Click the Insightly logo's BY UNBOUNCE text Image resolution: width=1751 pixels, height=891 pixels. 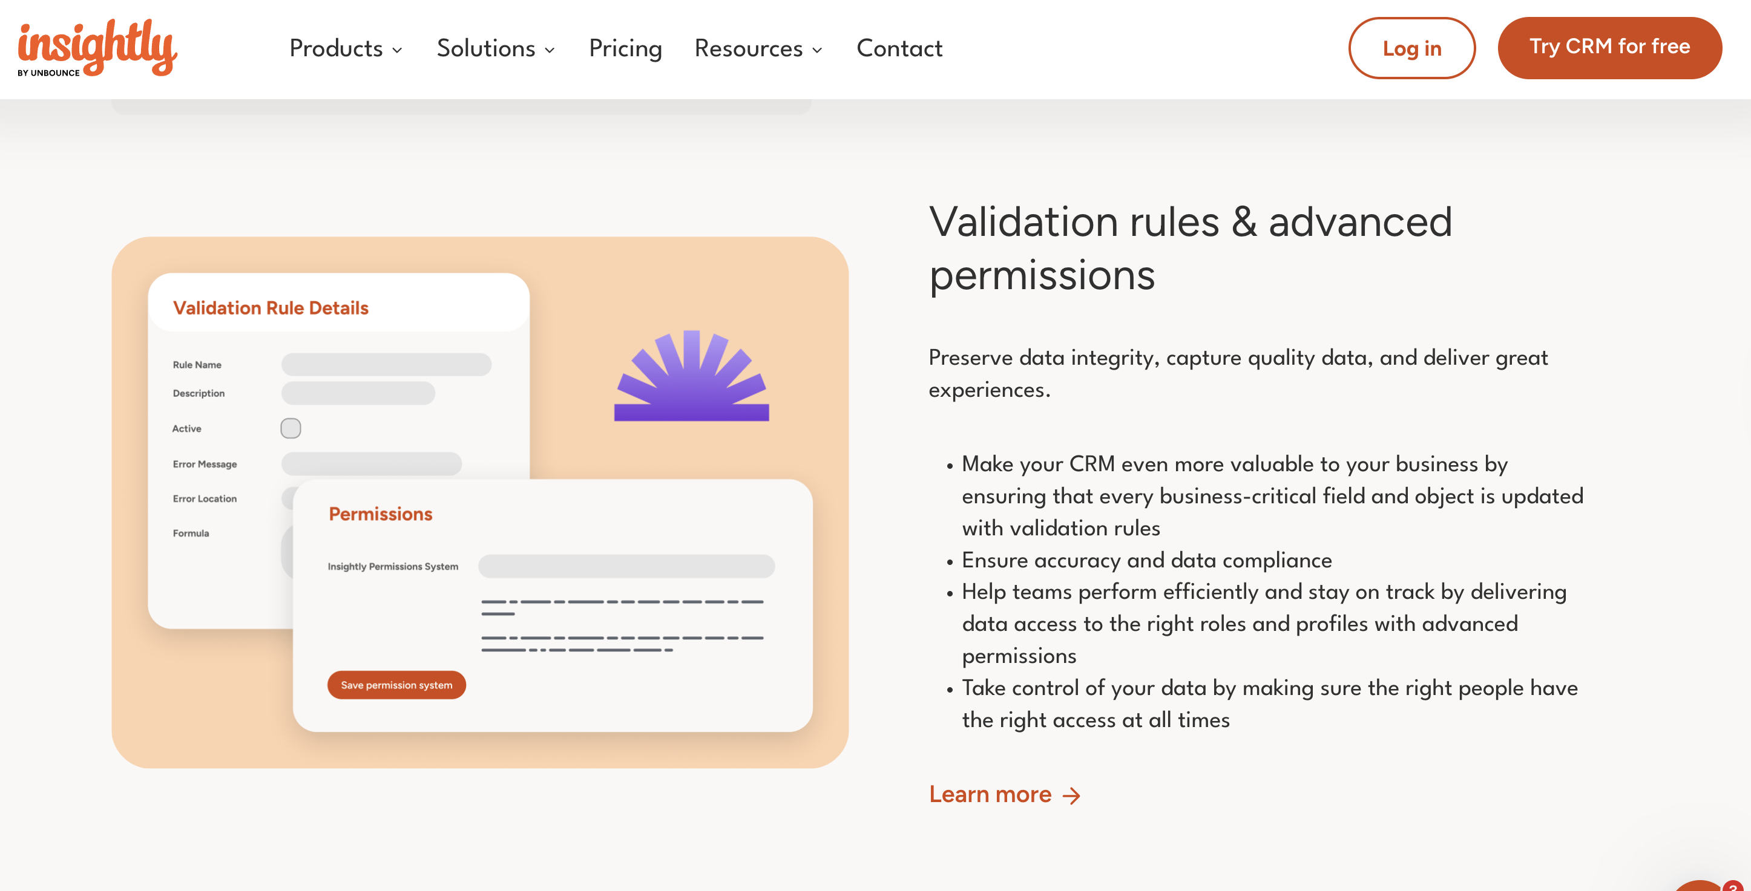click(x=49, y=73)
